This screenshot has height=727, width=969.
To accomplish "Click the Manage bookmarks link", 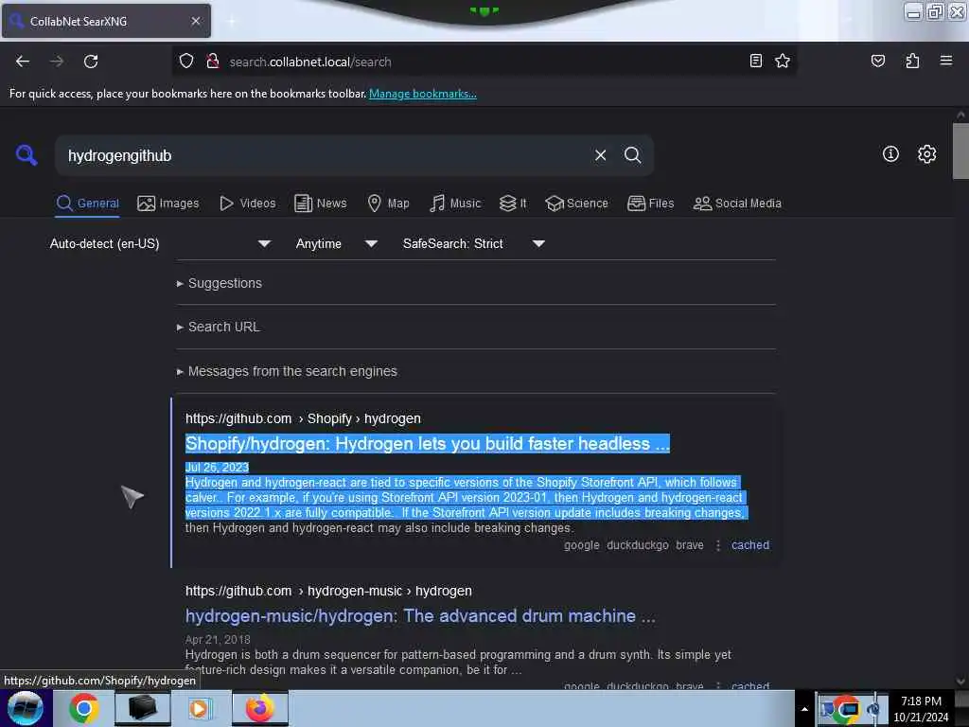I will pos(423,94).
